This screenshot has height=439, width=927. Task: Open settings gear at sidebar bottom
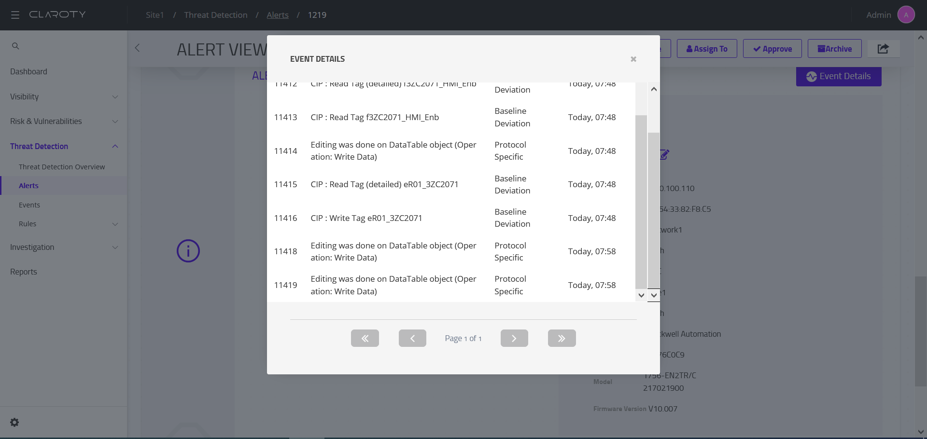click(x=14, y=422)
